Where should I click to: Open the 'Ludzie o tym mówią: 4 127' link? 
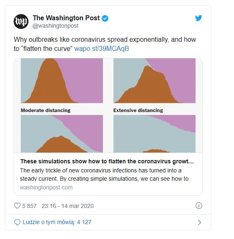[x=57, y=222]
